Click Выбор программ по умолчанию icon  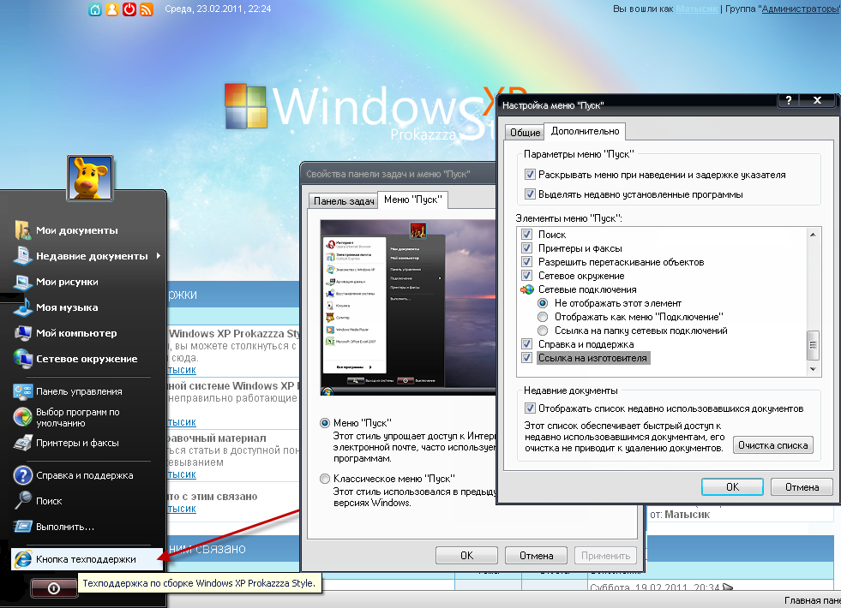coord(22,417)
